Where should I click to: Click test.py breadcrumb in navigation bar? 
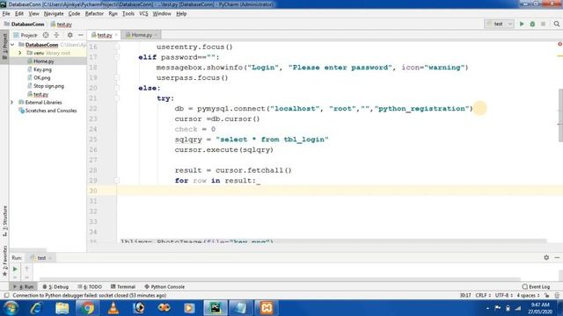click(x=62, y=24)
